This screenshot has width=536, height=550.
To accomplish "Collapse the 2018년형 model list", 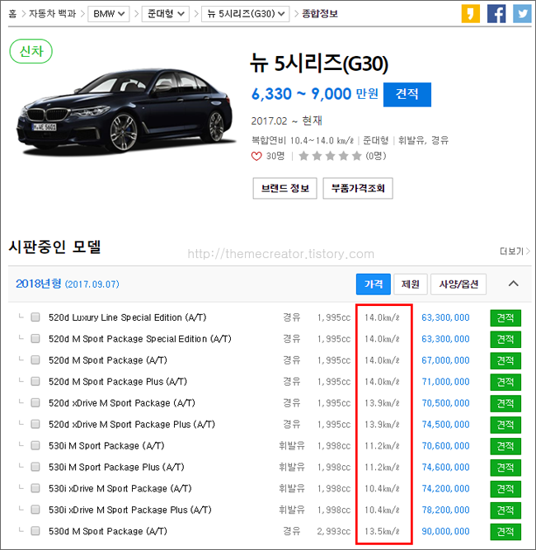I will coord(513,284).
